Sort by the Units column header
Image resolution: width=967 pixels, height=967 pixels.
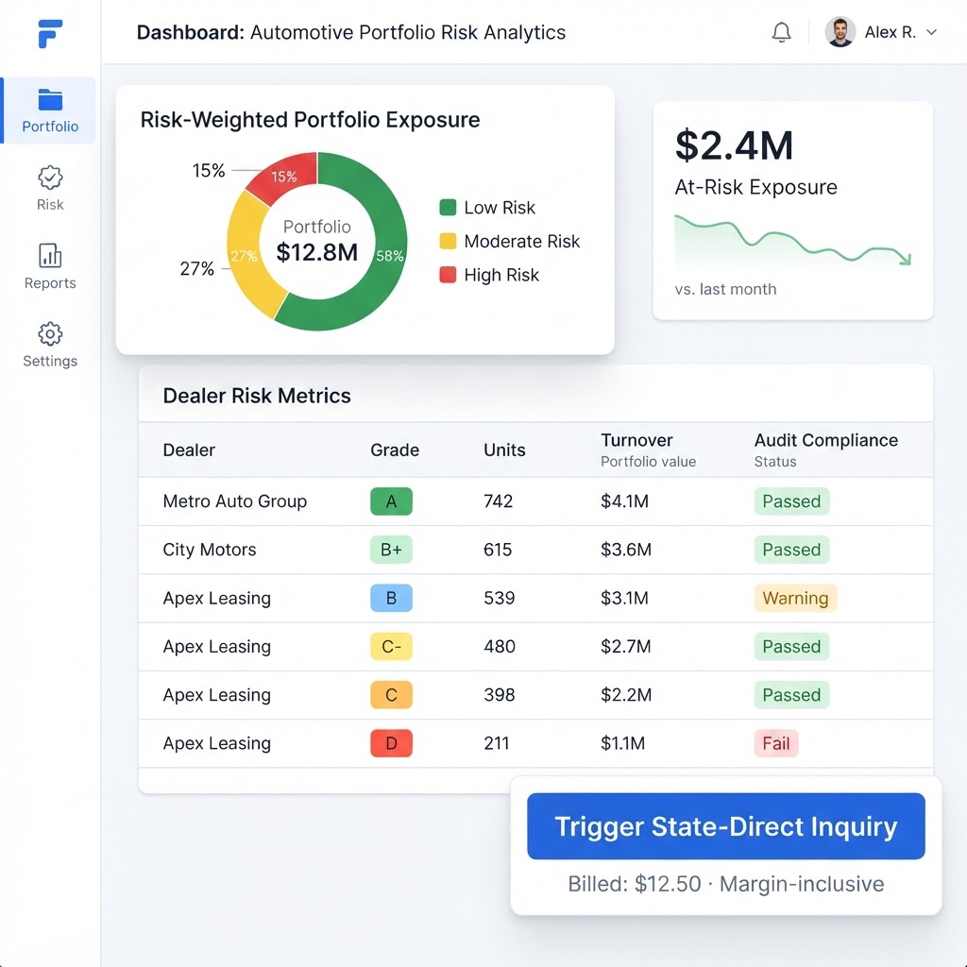point(504,450)
